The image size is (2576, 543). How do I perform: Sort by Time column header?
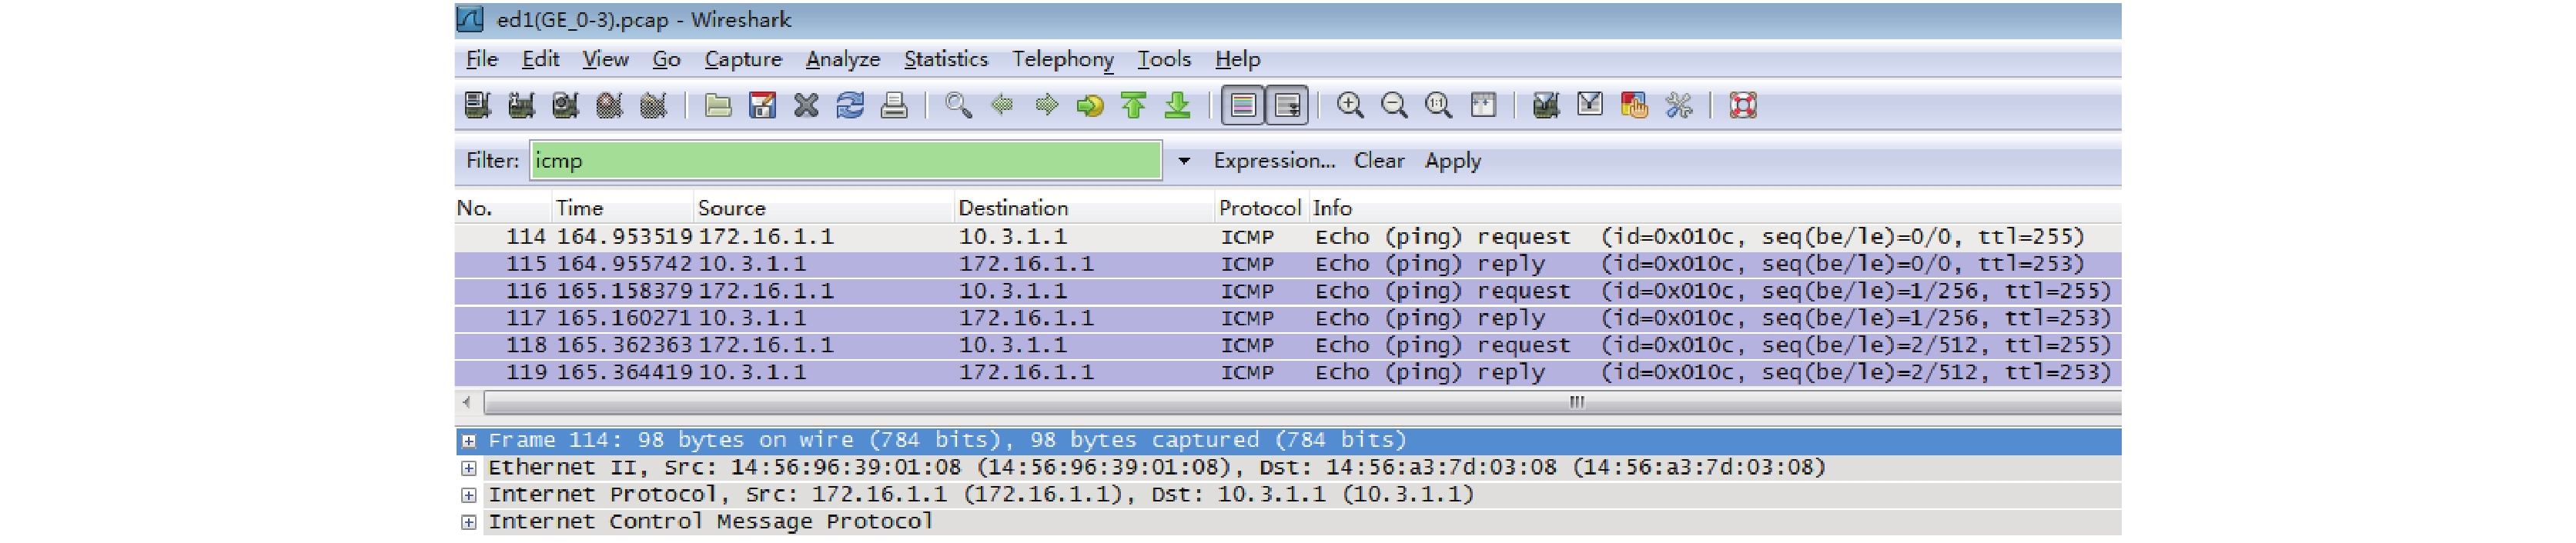[622, 208]
